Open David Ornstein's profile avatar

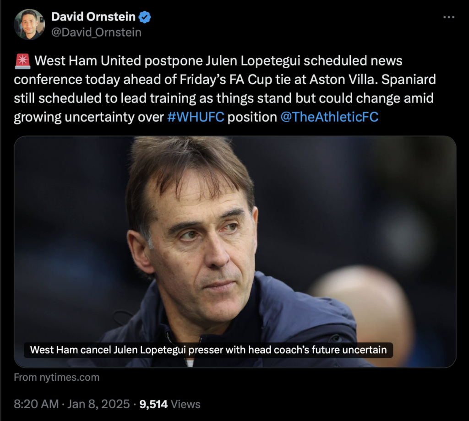tap(29, 25)
